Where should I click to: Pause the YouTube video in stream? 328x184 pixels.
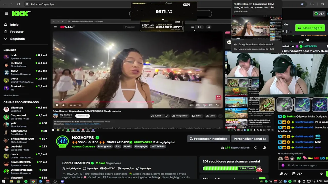[57, 105]
